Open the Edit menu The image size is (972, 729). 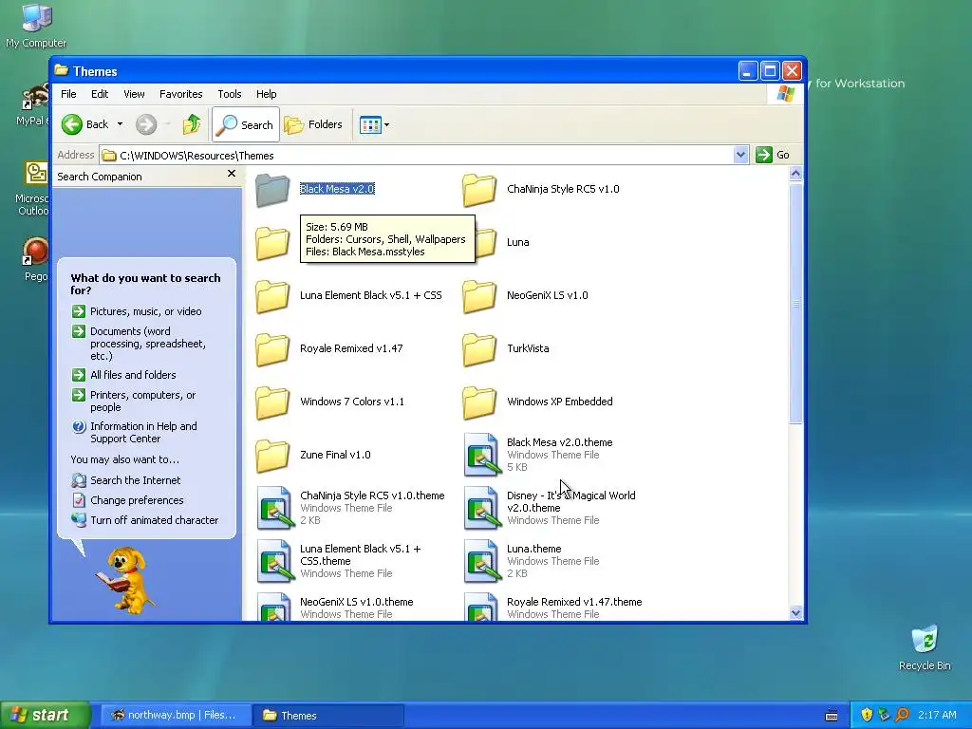(x=100, y=94)
